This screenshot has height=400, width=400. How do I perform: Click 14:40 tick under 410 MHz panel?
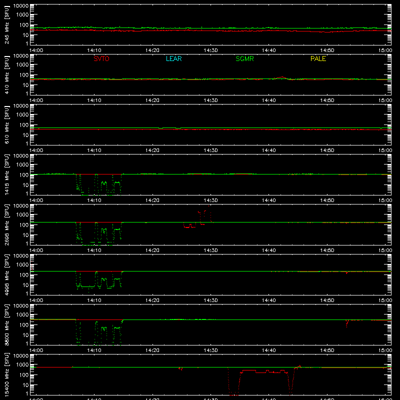coord(269,100)
